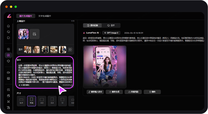Image resolution: width=208 pixels, height=114 pixels.
Task: Switch to the 文字生成圖片 tab
Action: pyautogui.click(x=45, y=16)
